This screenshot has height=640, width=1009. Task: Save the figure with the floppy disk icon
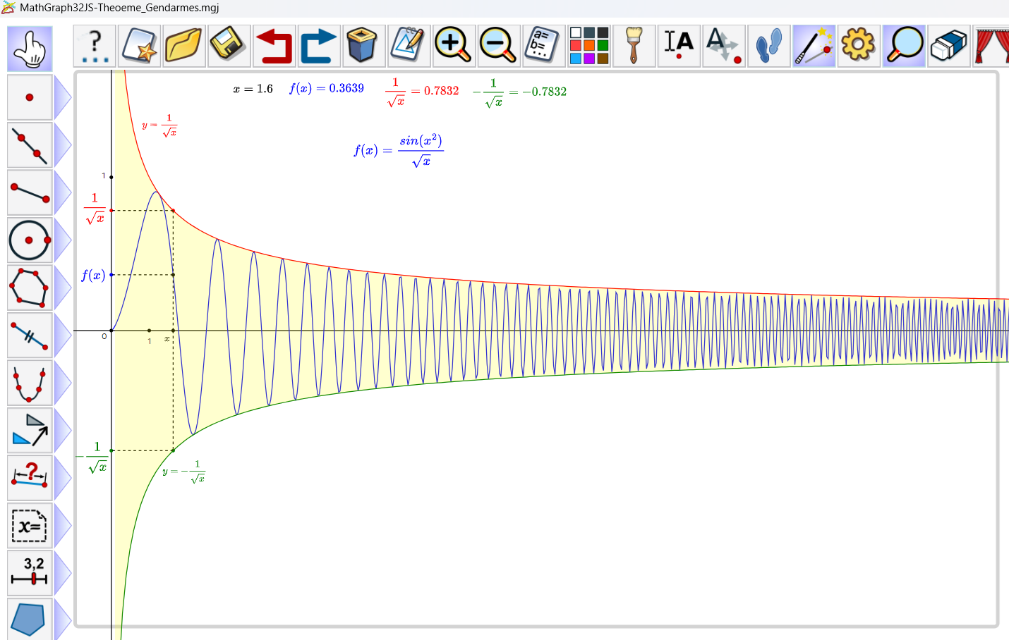(229, 47)
